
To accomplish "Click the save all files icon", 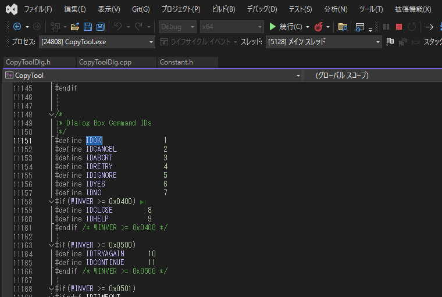I will pyautogui.click(x=100, y=27).
